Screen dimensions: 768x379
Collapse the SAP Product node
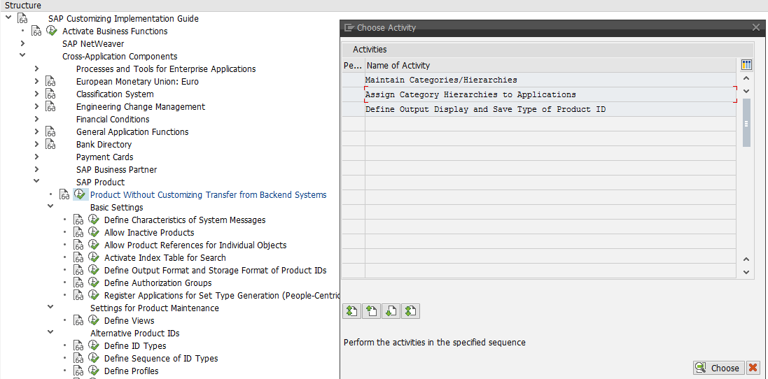[36, 183]
